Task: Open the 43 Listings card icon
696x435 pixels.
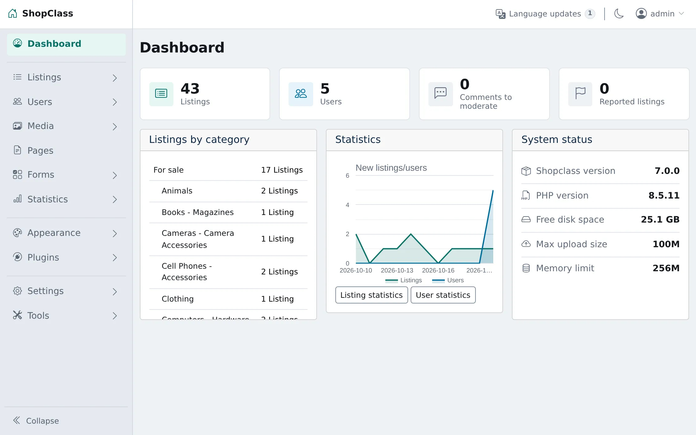Action: 161,94
